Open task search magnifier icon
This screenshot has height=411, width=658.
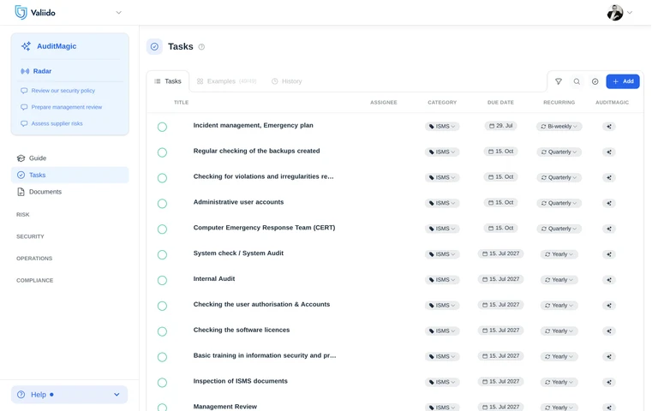tap(577, 81)
